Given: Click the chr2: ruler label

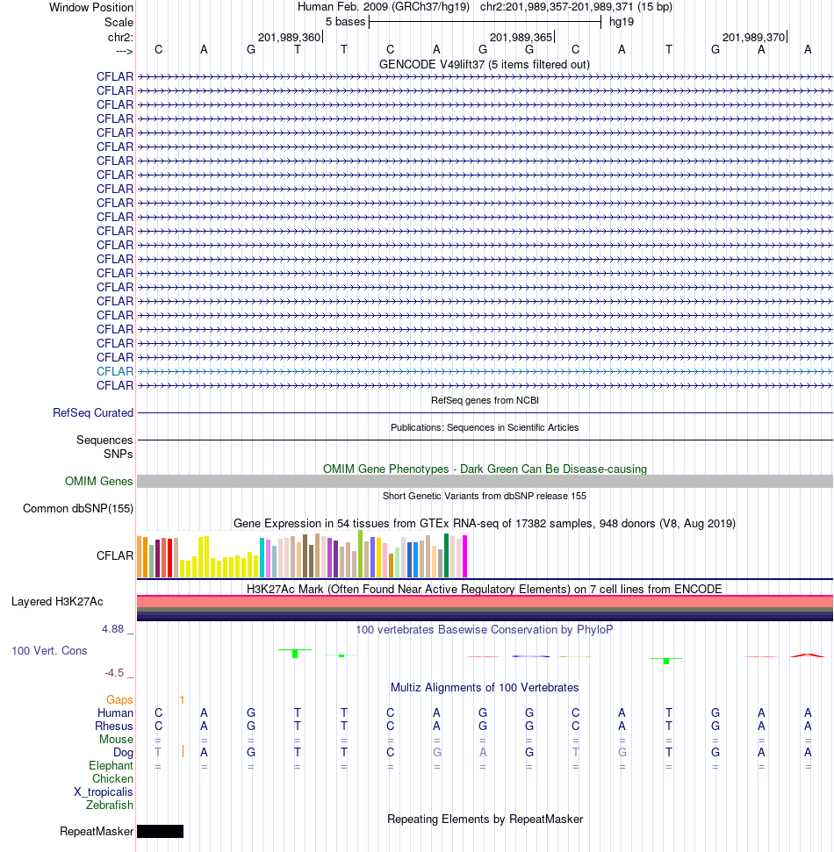Looking at the screenshot, I should tap(120, 37).
